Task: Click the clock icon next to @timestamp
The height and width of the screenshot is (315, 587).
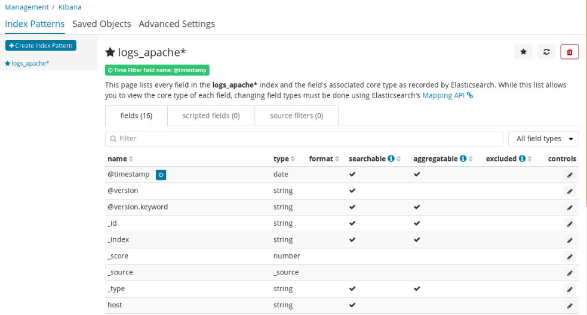Action: [161, 174]
